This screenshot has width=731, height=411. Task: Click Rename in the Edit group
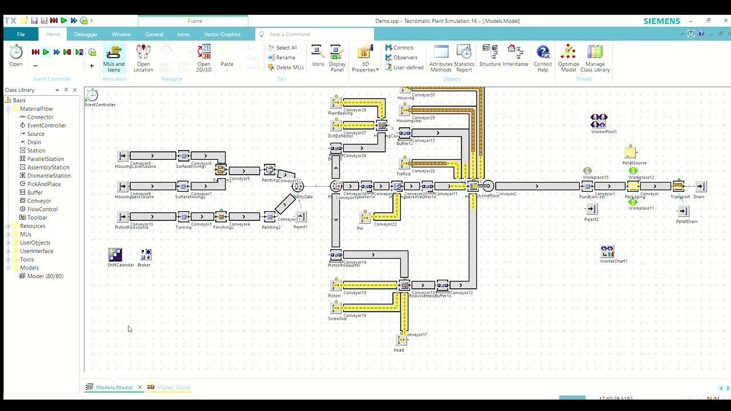coord(282,58)
